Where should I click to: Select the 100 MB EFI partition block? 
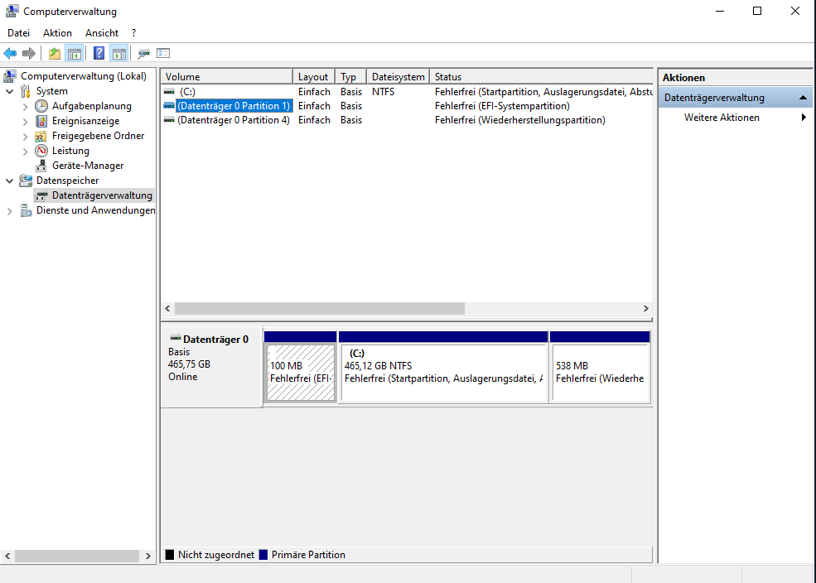coord(300,367)
